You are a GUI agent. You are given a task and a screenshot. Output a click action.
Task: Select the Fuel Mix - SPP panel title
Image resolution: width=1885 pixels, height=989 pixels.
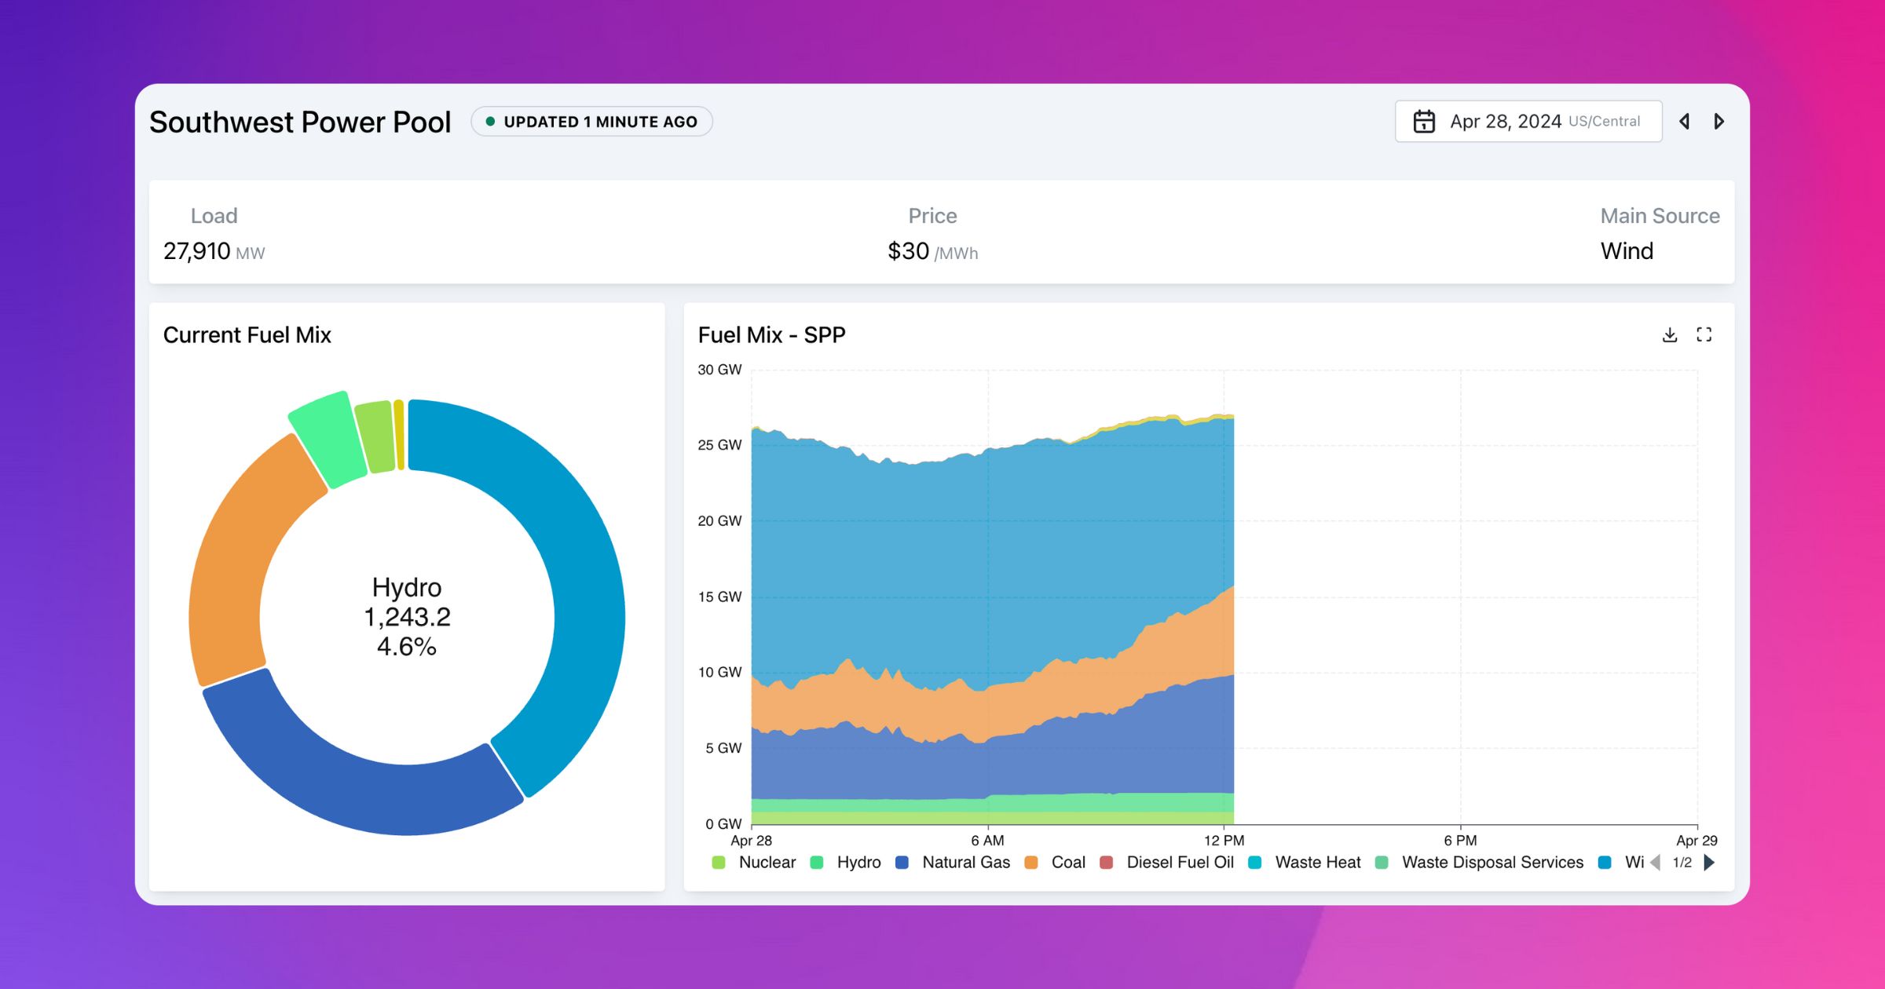(773, 334)
